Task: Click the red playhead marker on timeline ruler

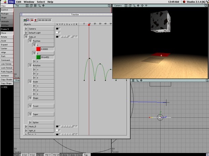Action: (x=89, y=25)
